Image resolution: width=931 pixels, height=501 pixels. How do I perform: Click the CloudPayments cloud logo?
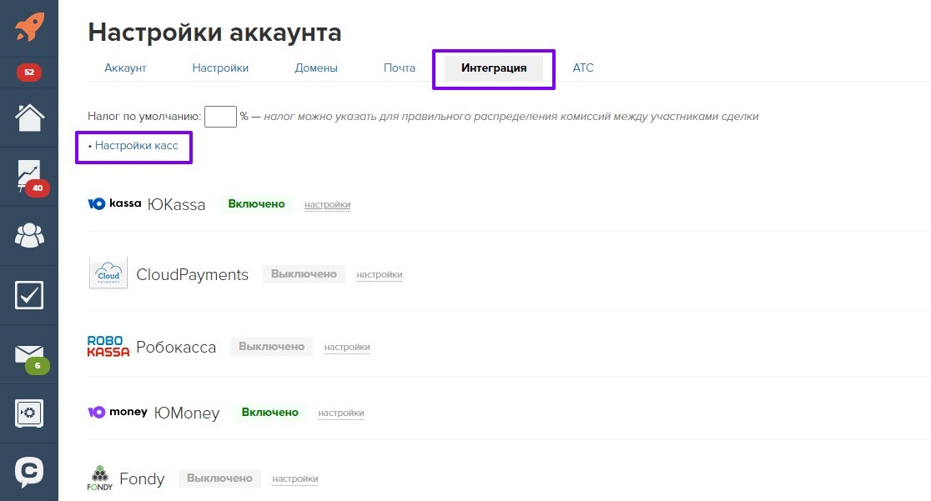coord(108,273)
